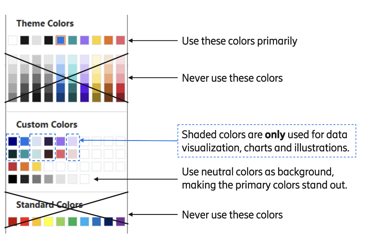This screenshot has height=244, width=369.
Task: Select the light teal Custom Colors swatch
Action: tap(37, 154)
